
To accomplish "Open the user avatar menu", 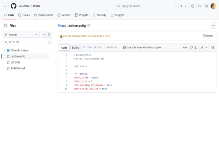I will tap(213, 6).
